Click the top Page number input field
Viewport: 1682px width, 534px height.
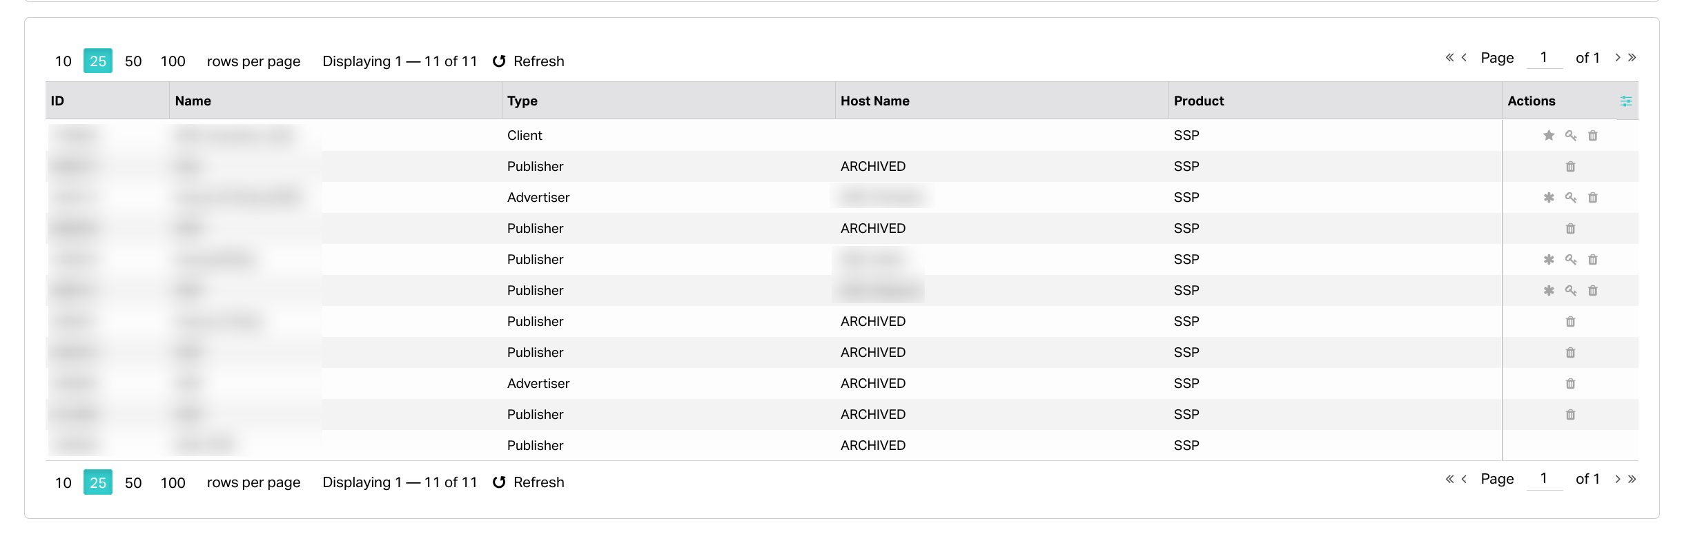[x=1544, y=58]
